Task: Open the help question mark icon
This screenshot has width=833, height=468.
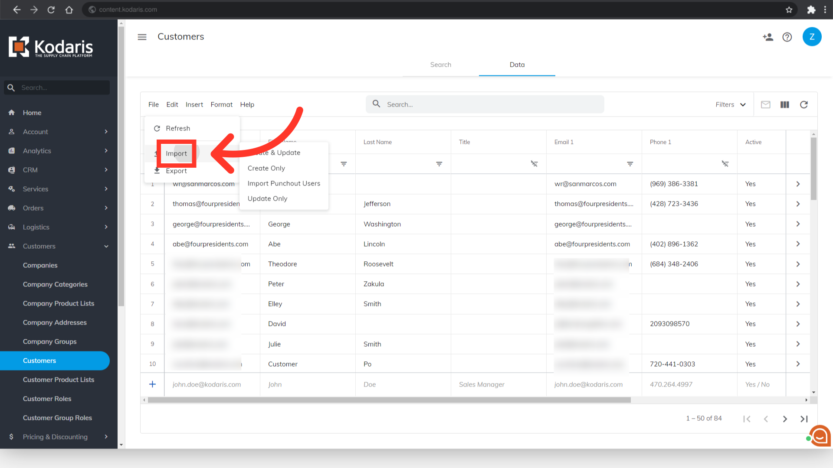Action: 787,37
